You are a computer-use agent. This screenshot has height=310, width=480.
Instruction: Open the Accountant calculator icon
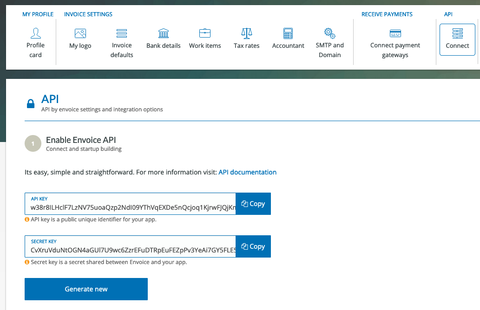click(288, 33)
